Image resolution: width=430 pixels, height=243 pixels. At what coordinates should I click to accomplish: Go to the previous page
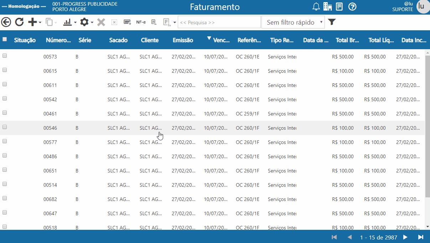tap(349, 237)
